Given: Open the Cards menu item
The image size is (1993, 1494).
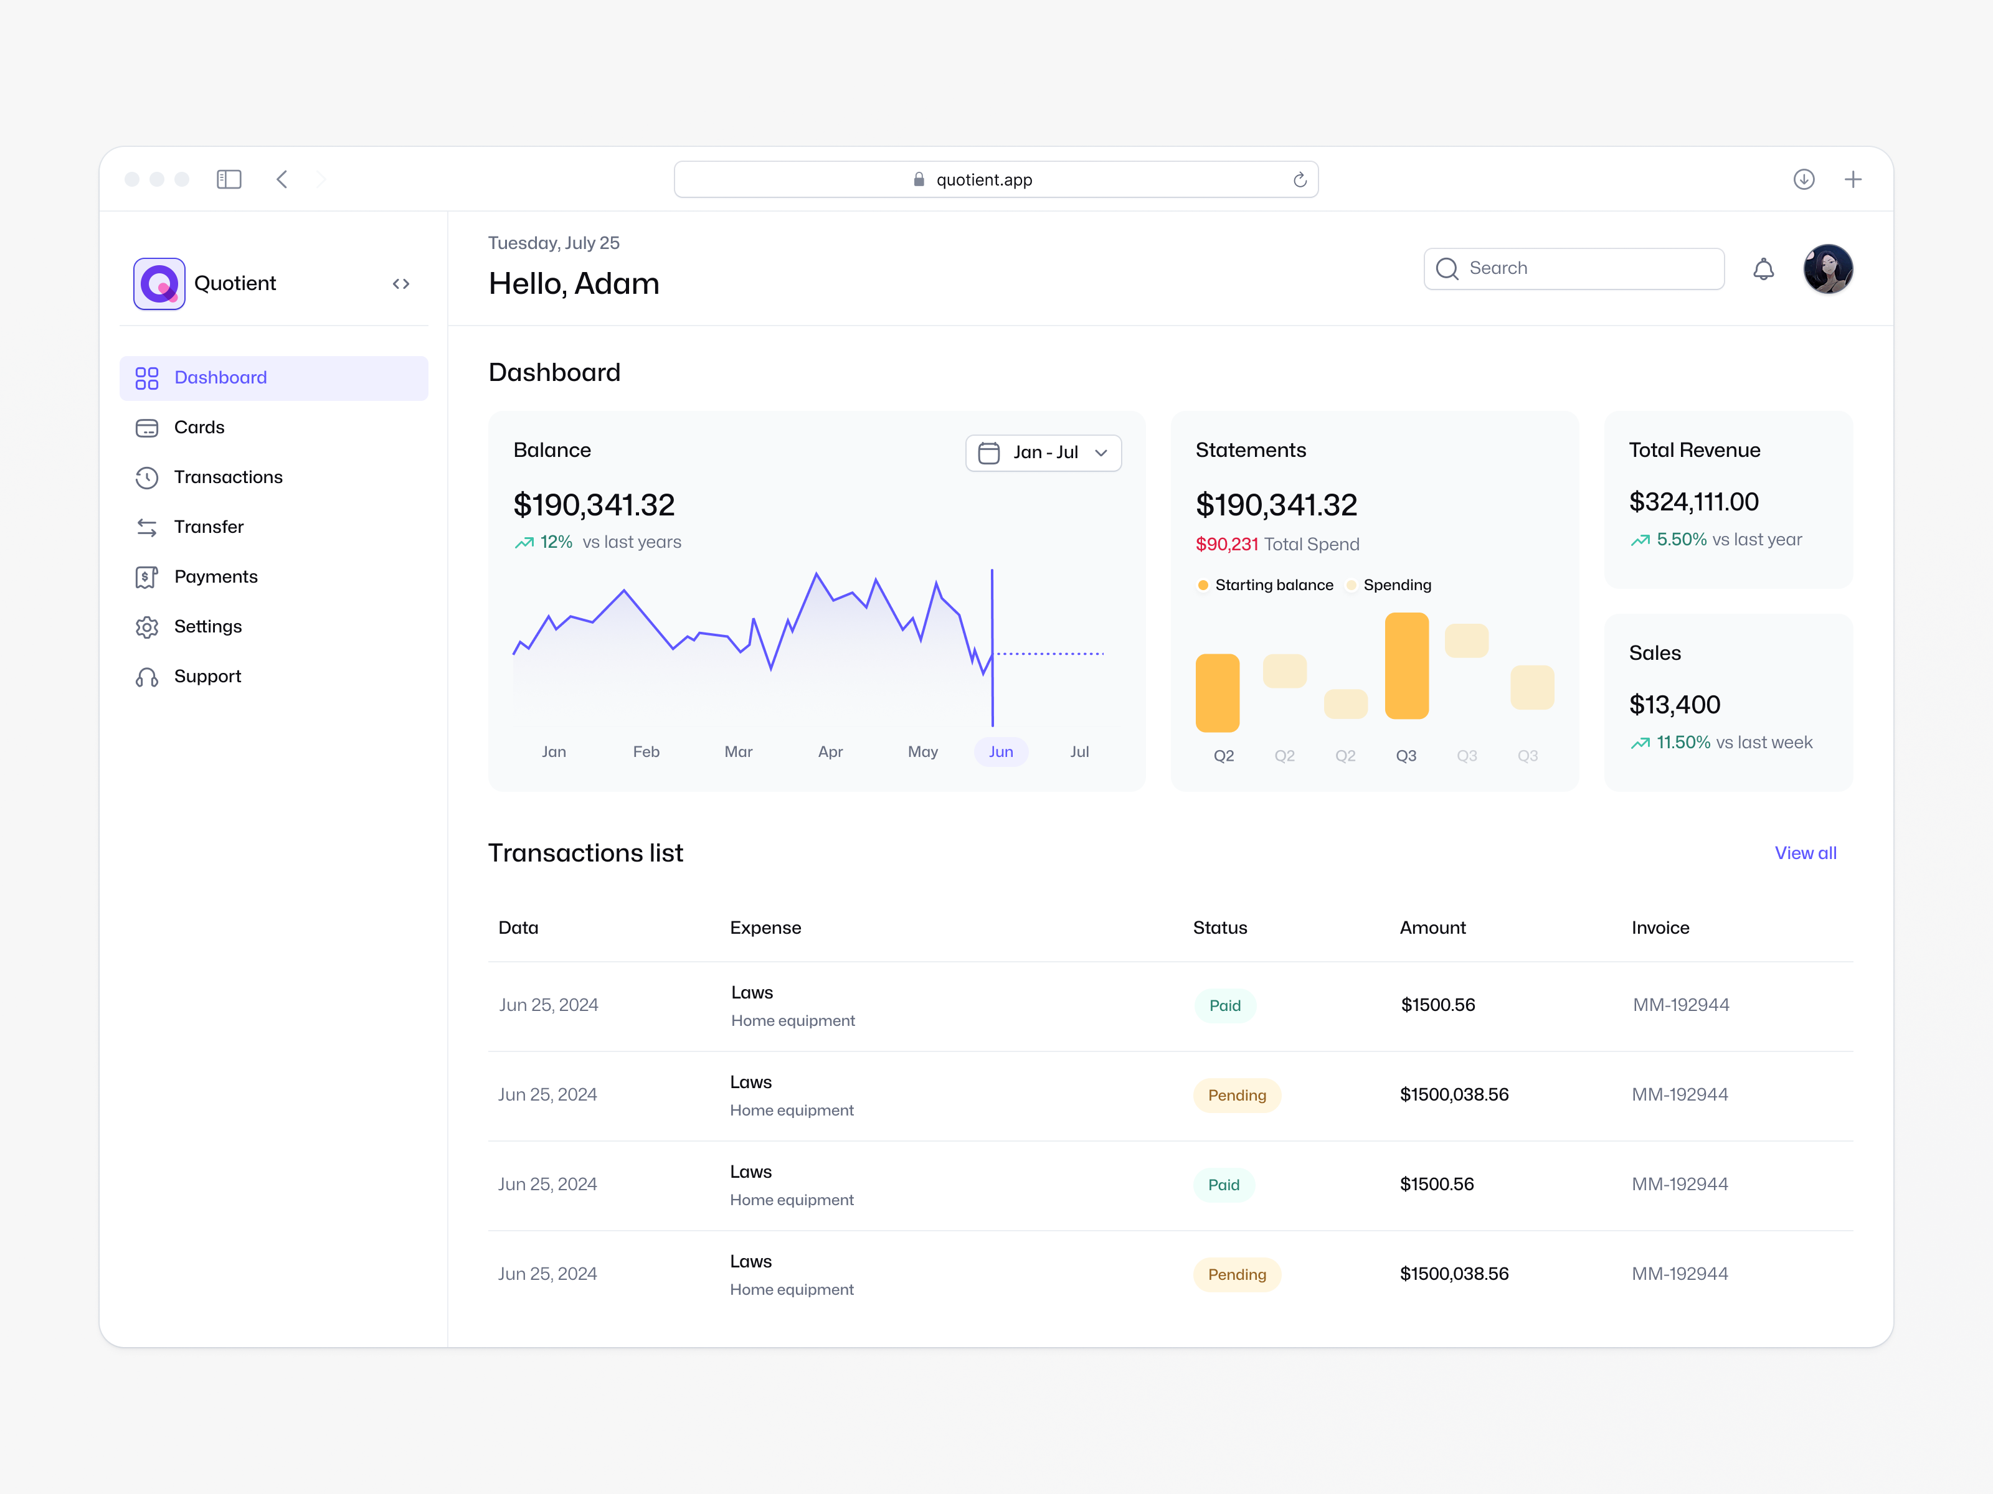Looking at the screenshot, I should click(199, 428).
